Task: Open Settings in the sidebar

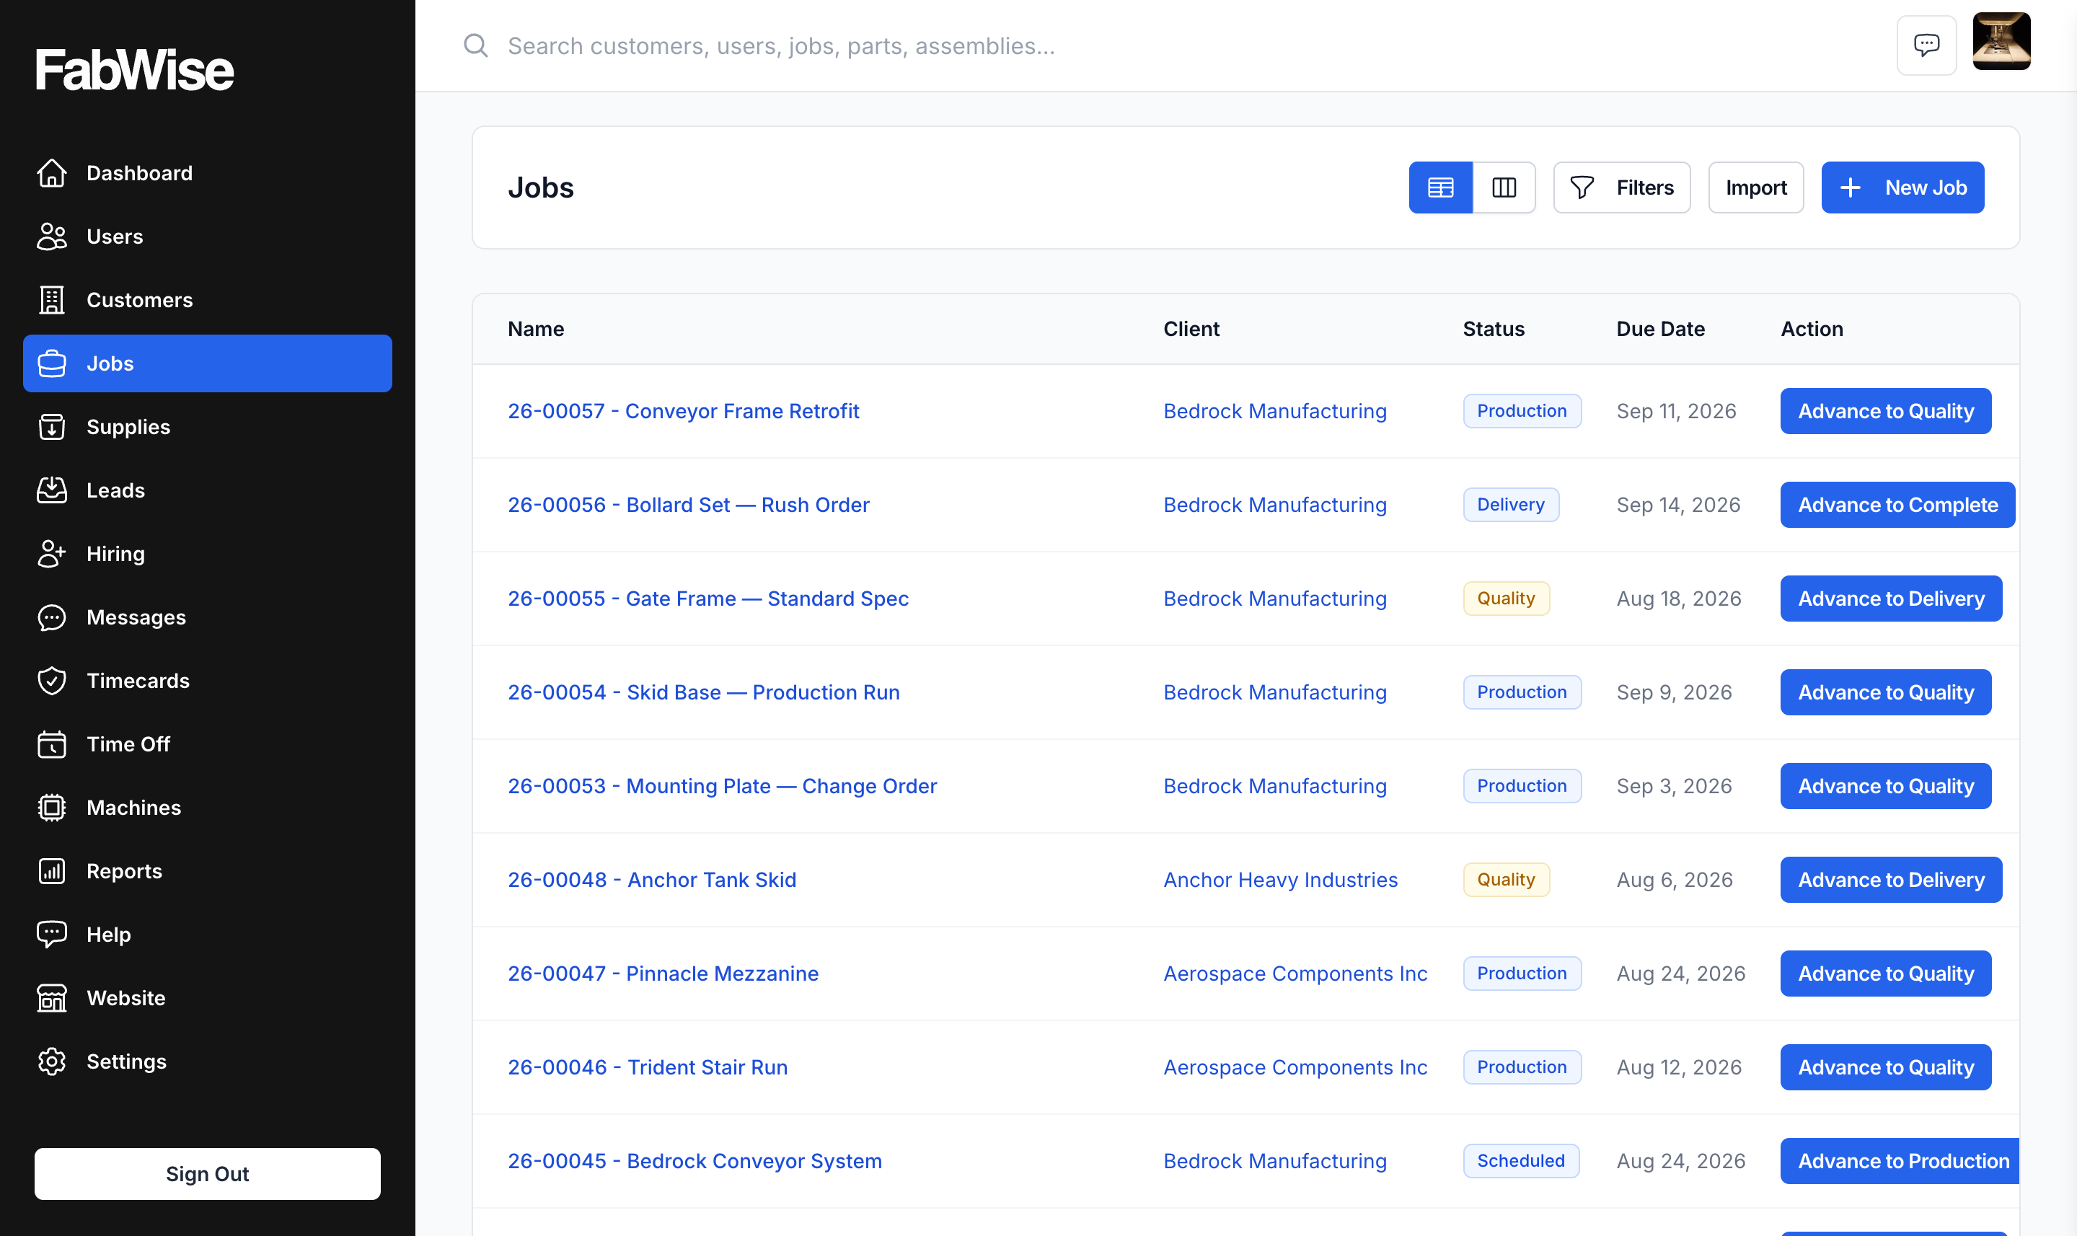Action: [208, 1061]
